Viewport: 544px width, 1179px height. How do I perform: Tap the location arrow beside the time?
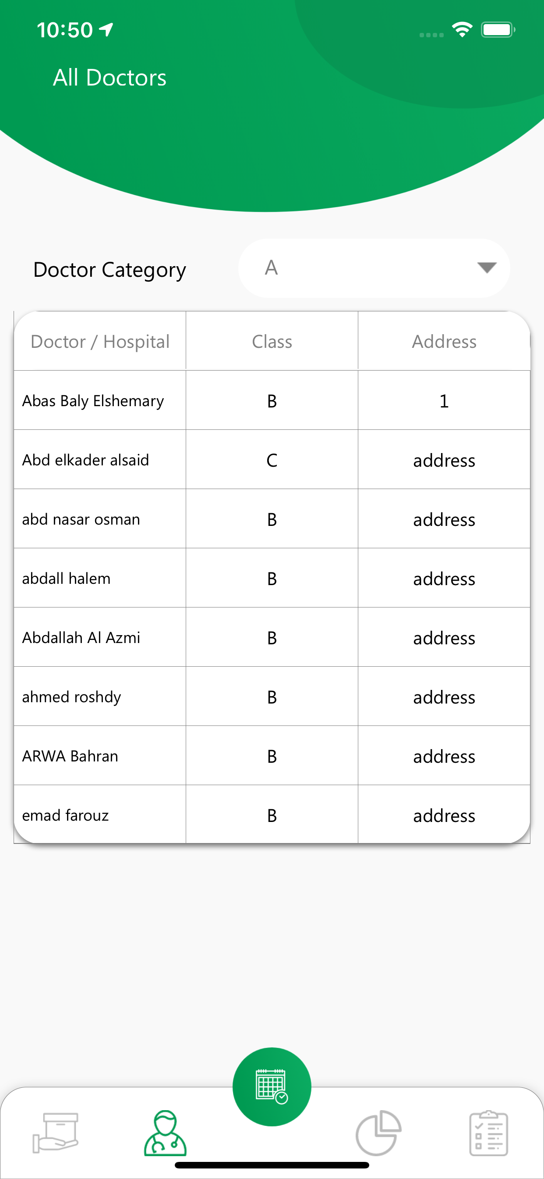click(x=106, y=30)
